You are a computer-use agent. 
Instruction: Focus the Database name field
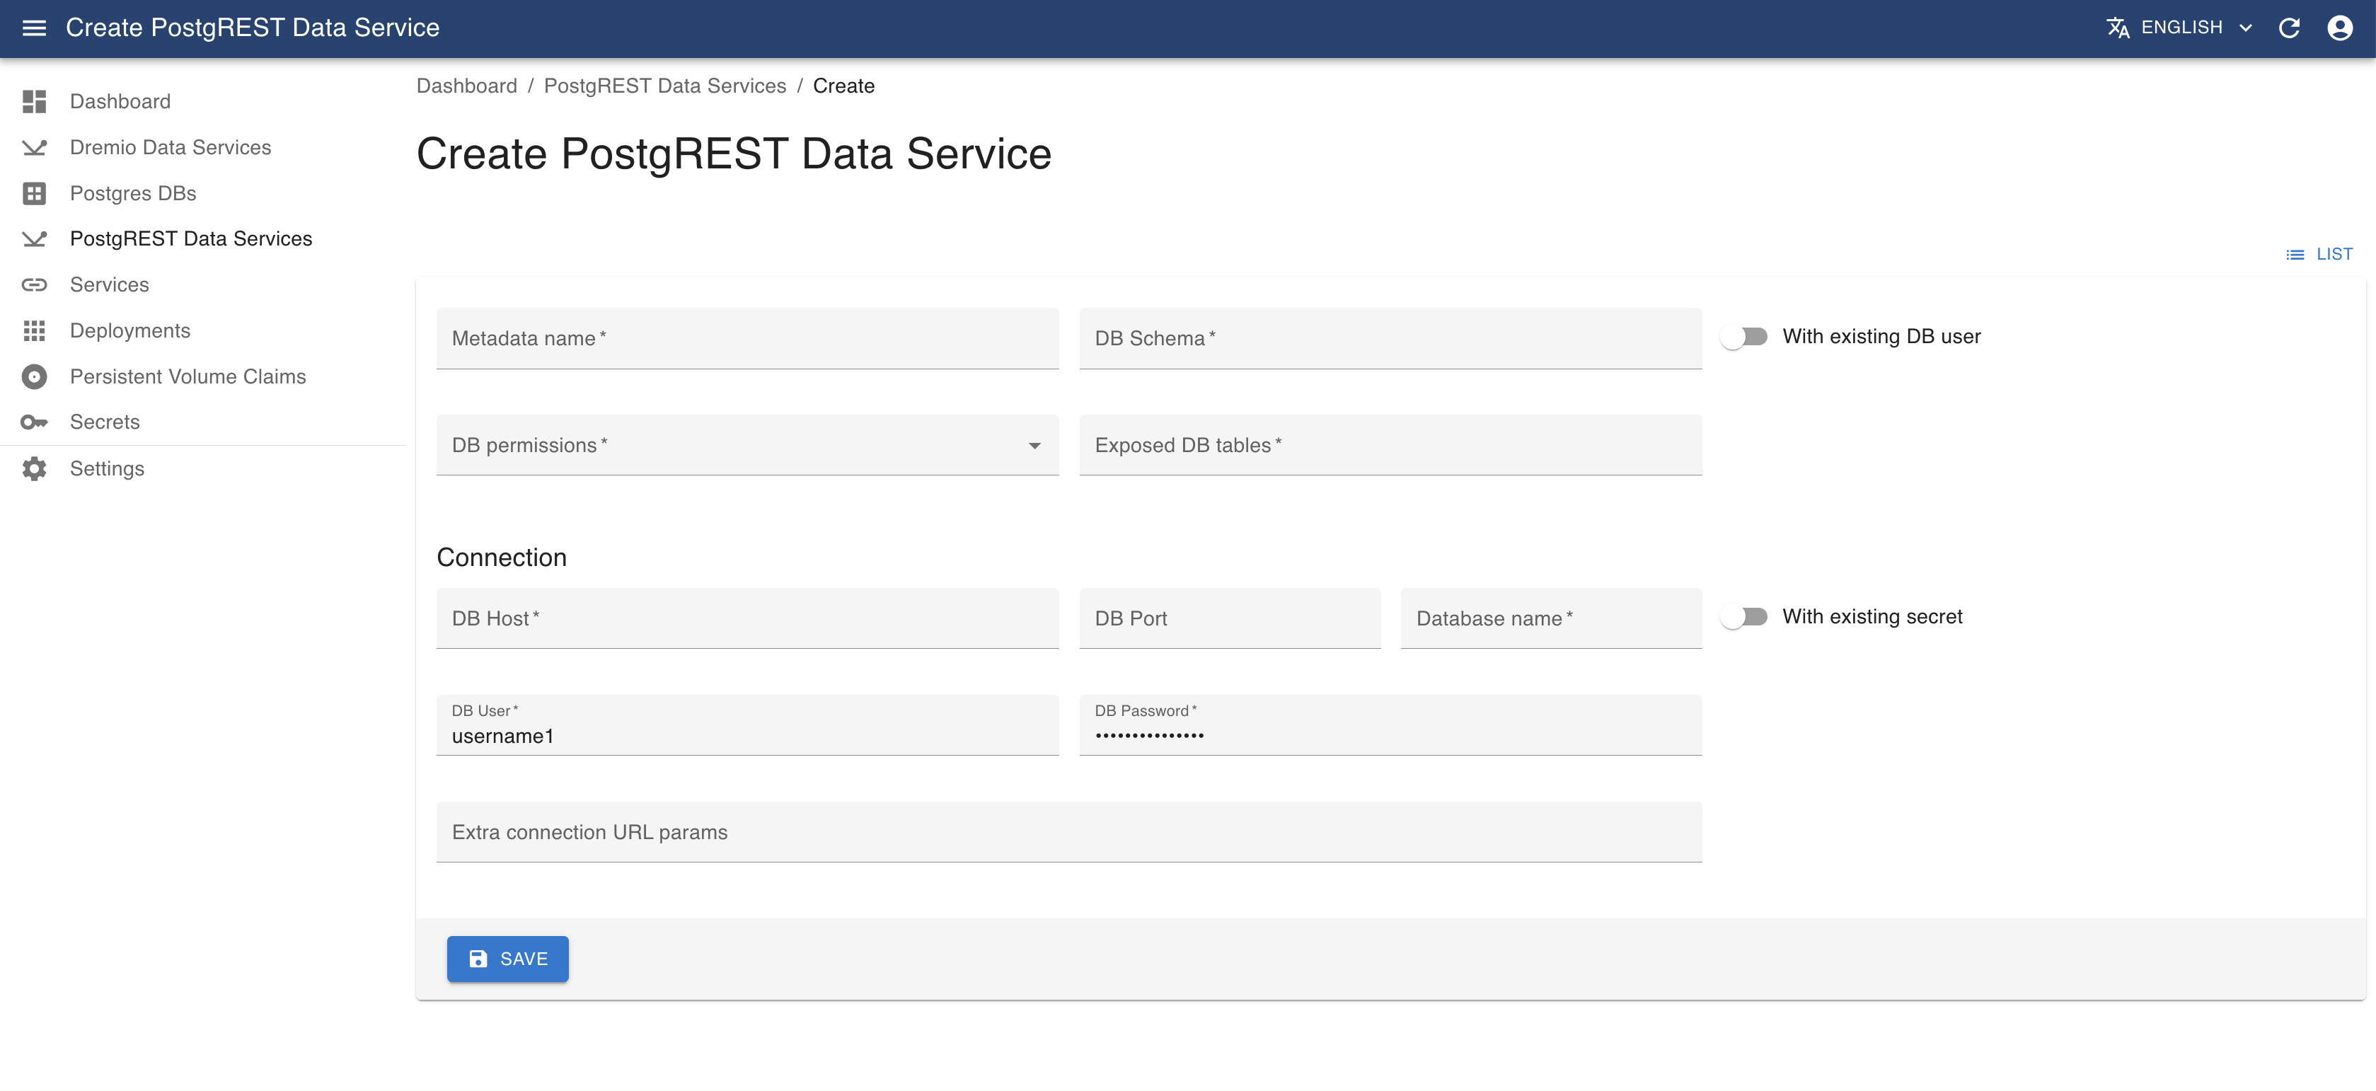tap(1552, 619)
